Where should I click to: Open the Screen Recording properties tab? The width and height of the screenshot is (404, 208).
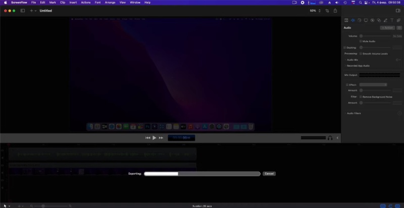tap(366, 20)
